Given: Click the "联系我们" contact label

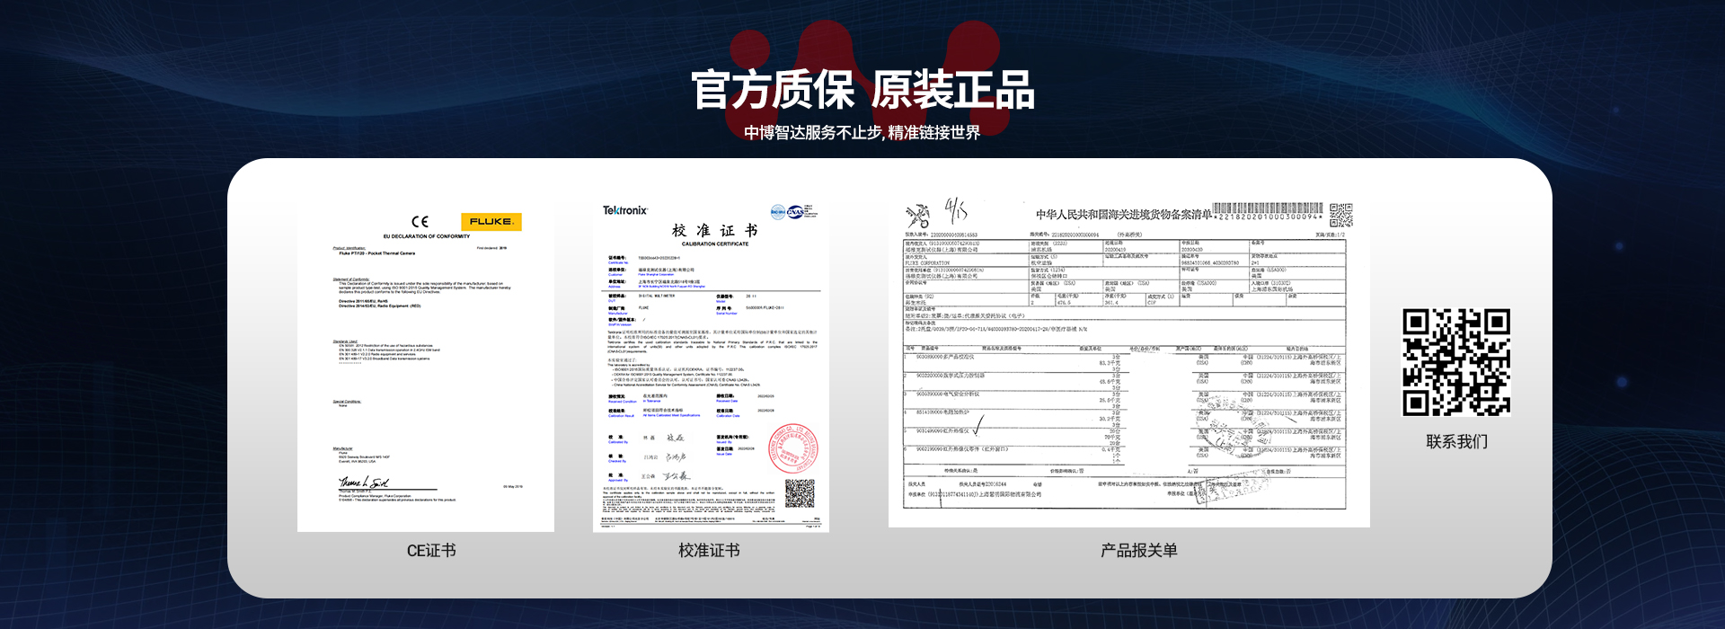Looking at the screenshot, I should [1456, 442].
